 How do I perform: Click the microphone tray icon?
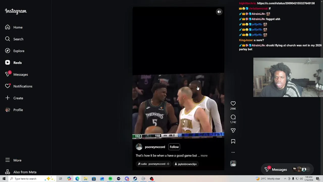(293, 179)
